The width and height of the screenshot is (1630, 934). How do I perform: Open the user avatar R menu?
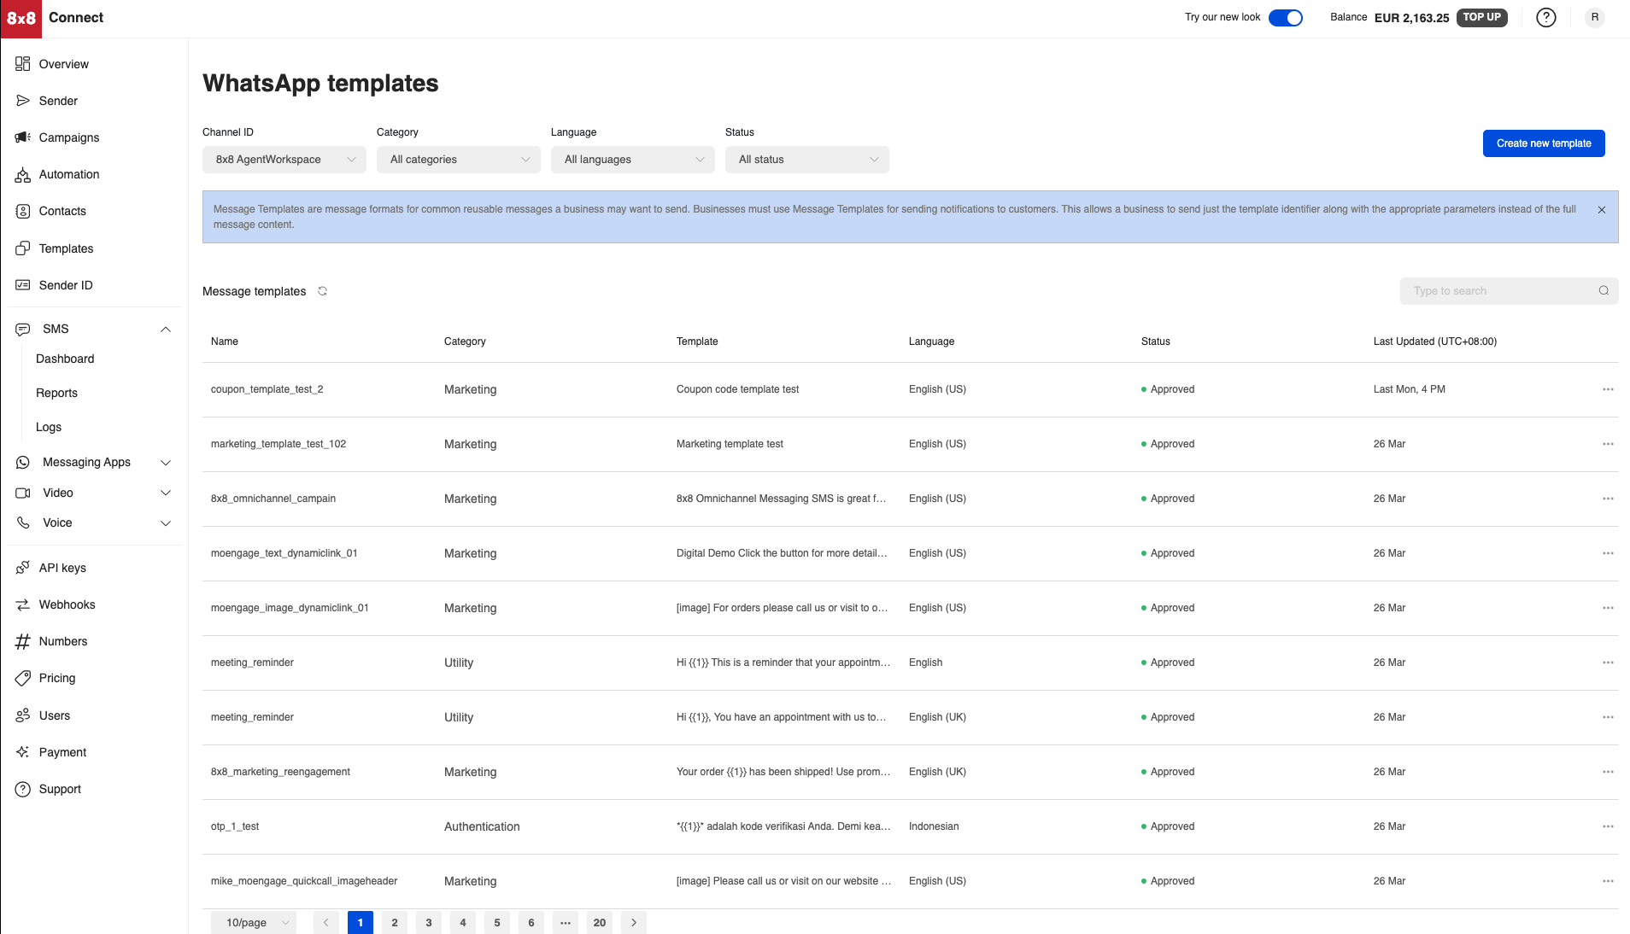coord(1594,18)
